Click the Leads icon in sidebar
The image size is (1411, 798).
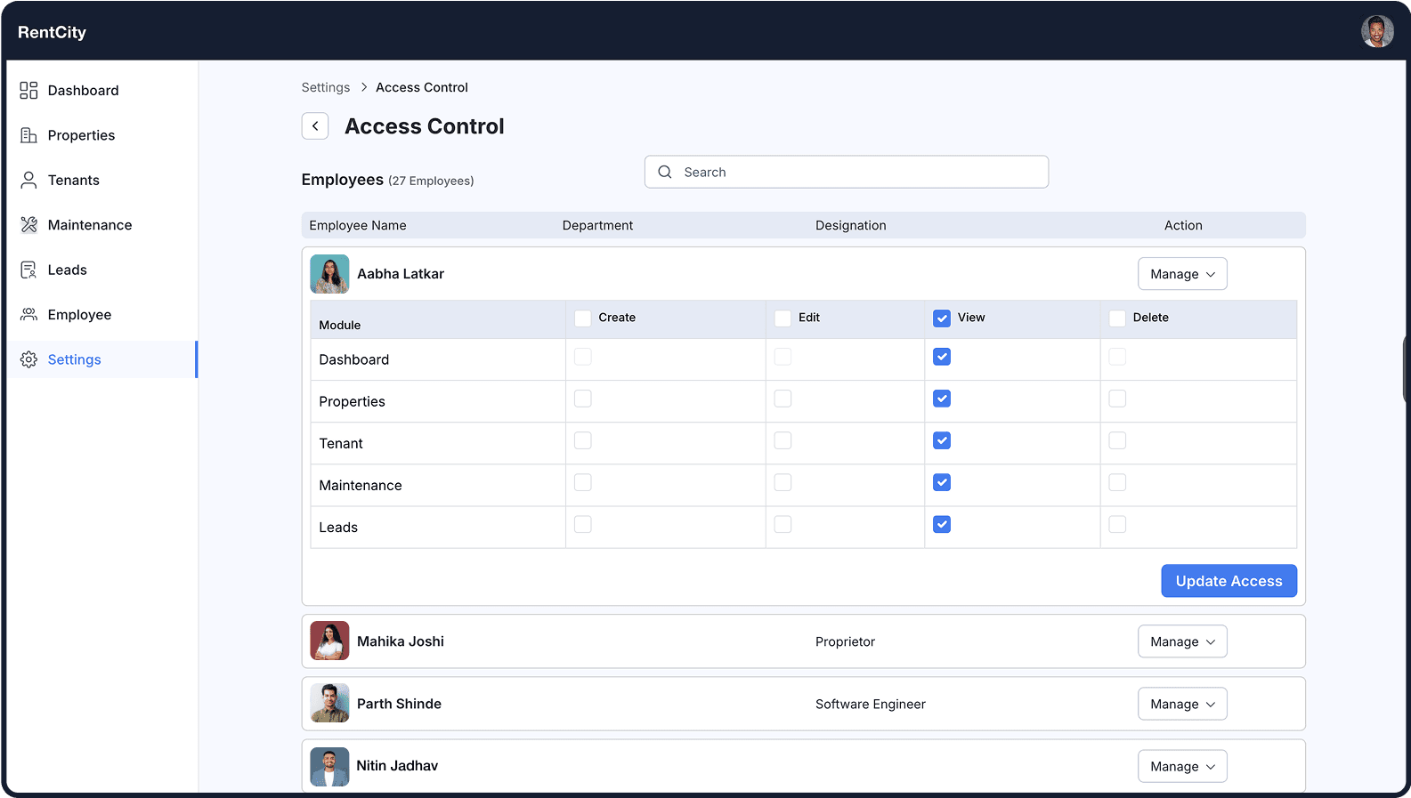pyautogui.click(x=28, y=270)
